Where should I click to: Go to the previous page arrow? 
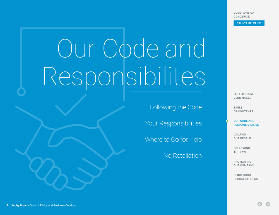(x=259, y=204)
